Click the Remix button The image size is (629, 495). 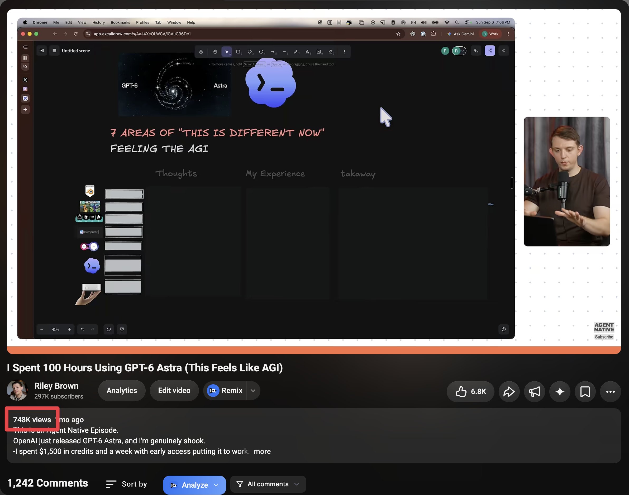pyautogui.click(x=225, y=390)
